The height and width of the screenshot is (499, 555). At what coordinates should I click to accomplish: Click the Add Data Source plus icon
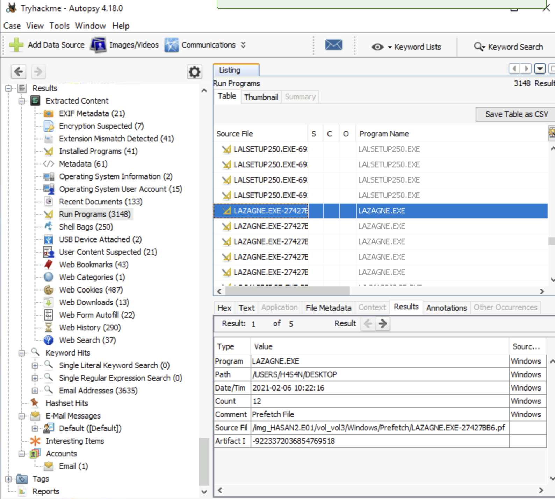coord(16,45)
